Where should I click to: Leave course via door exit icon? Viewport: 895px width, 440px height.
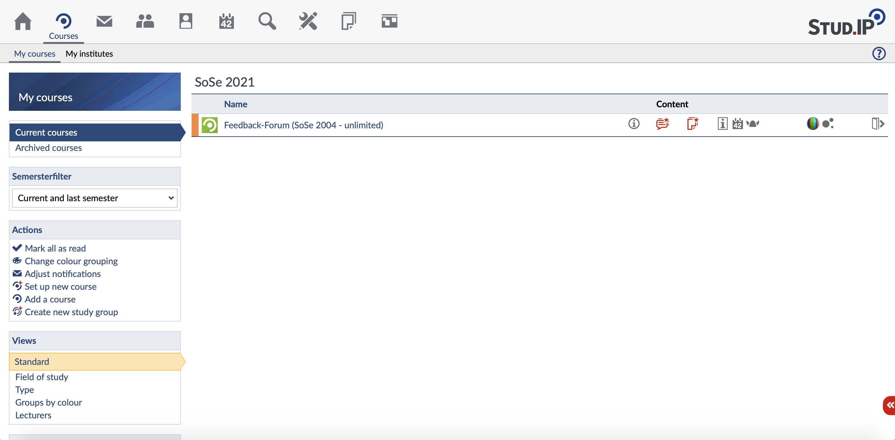click(877, 124)
